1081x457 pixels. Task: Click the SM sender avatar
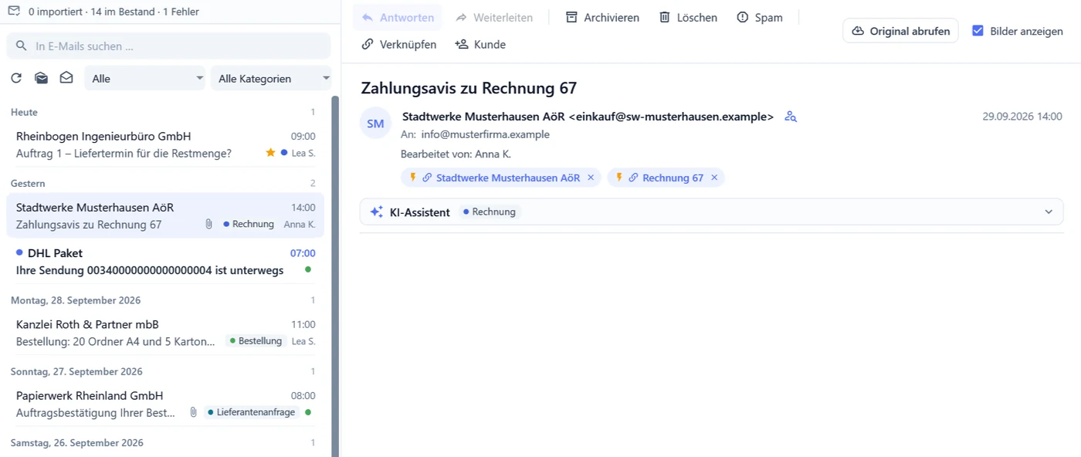[x=375, y=124]
